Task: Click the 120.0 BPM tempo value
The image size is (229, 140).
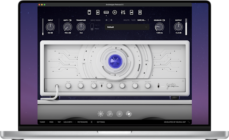Action: 68,122
